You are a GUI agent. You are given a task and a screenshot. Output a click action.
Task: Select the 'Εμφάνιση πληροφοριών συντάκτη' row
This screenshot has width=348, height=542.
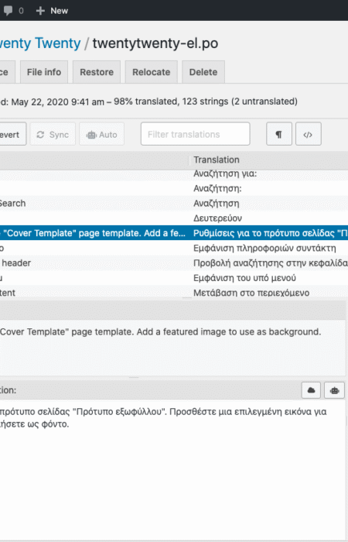click(174, 248)
